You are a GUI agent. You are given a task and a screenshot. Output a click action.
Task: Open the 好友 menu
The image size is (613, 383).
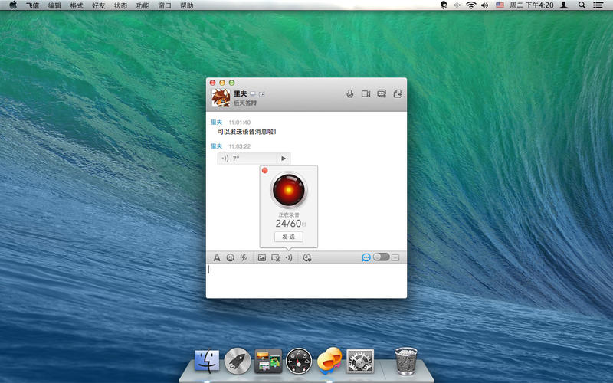click(x=99, y=5)
